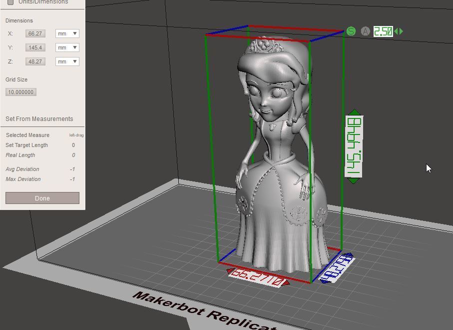Click the blue depth measurement label
This screenshot has width=453, height=330.
(x=336, y=268)
